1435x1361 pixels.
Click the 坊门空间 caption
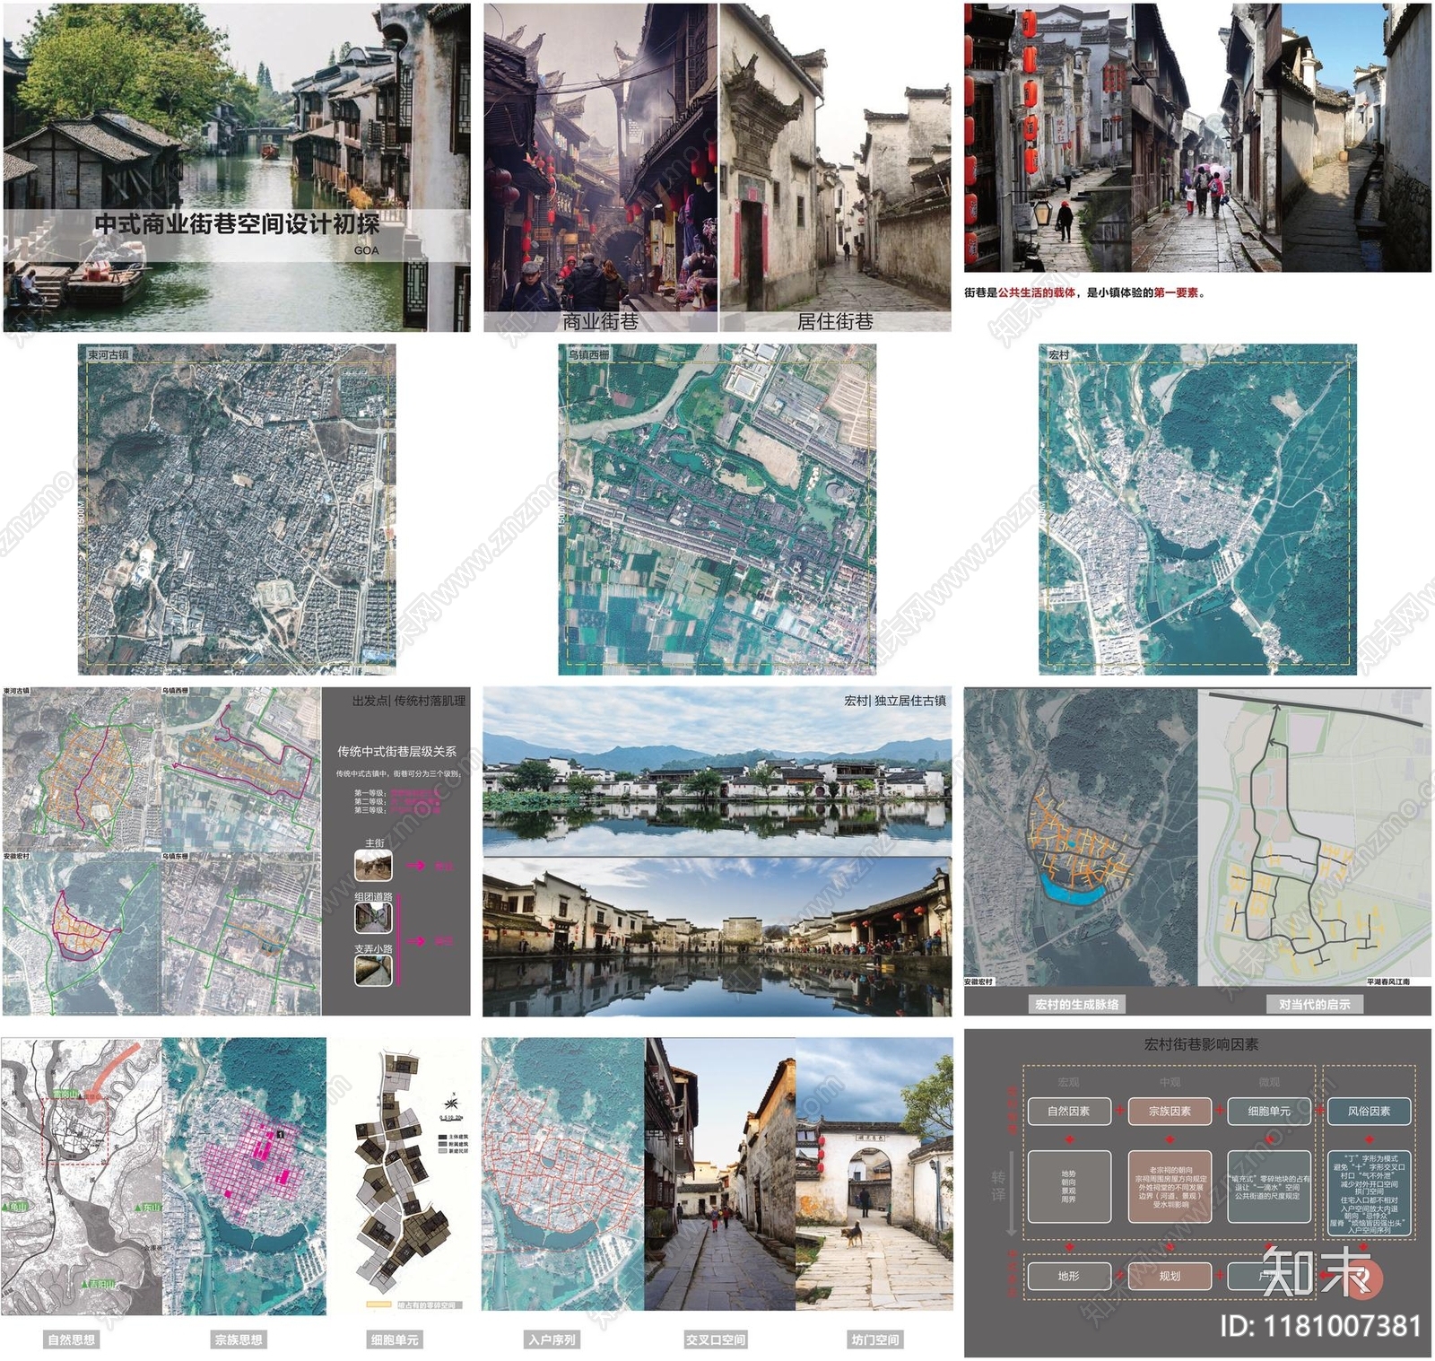click(x=875, y=1339)
